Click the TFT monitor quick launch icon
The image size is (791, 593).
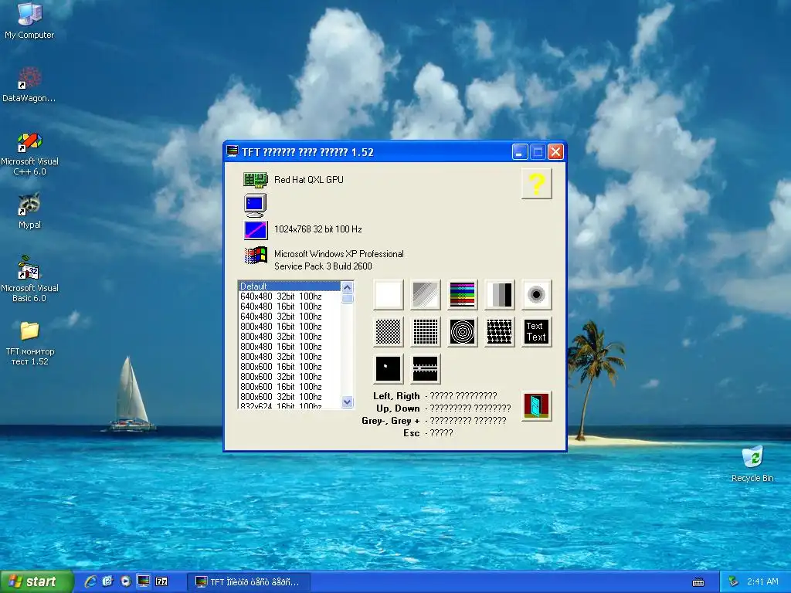pos(144,581)
